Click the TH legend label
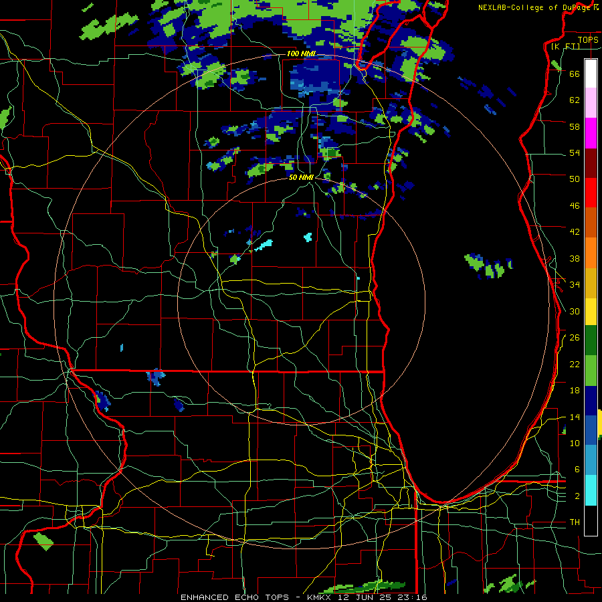 pos(575,522)
